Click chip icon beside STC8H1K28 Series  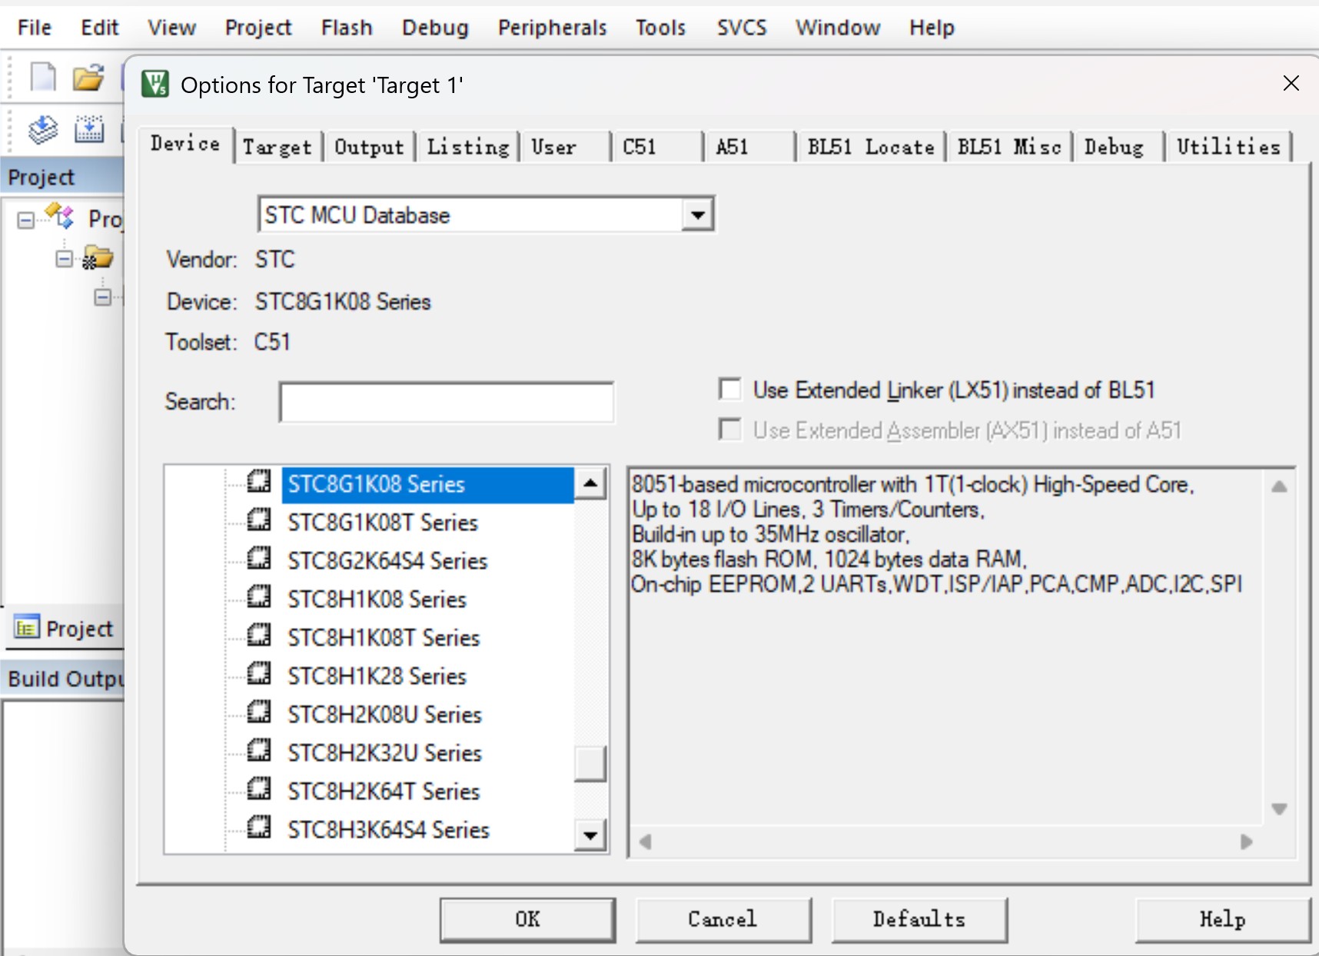tap(259, 674)
